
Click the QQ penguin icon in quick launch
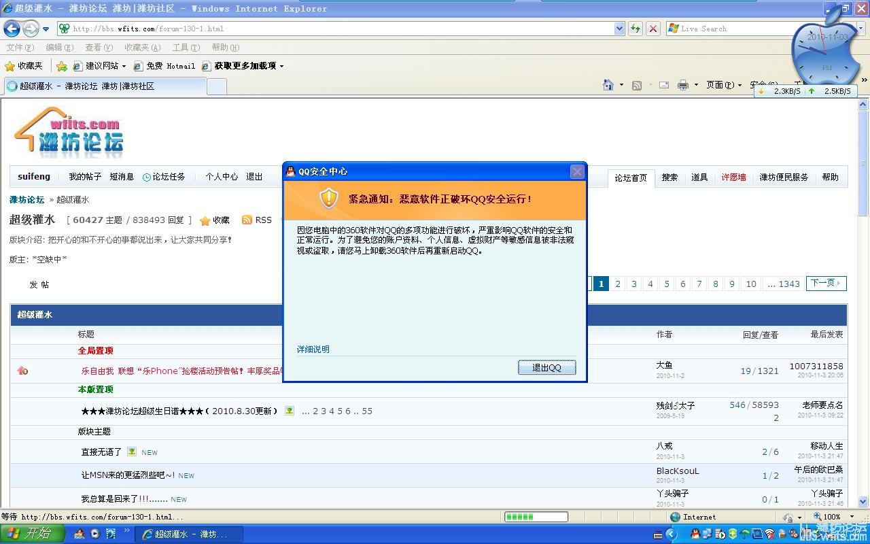(x=80, y=534)
